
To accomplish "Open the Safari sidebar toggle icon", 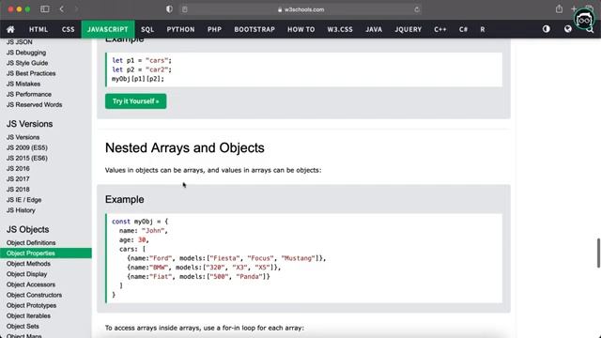I will [45, 9].
